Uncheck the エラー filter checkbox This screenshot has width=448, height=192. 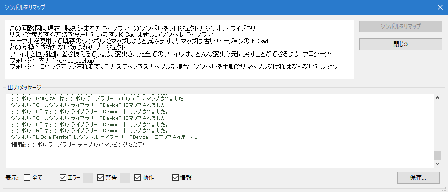[63, 178]
